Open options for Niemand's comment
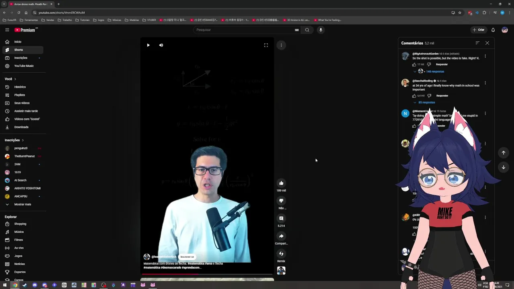 pyautogui.click(x=485, y=114)
